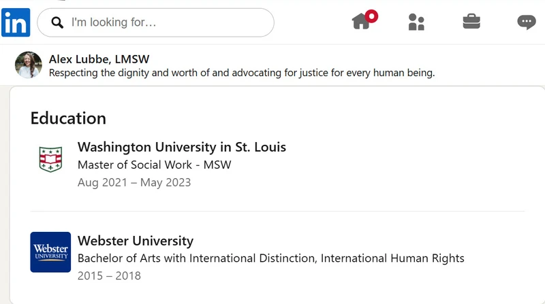Open Messaging speech bubble icon
The height and width of the screenshot is (304, 545).
click(526, 22)
